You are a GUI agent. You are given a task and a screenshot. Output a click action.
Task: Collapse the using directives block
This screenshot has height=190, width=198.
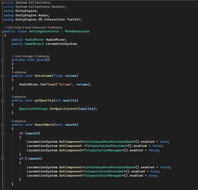point(2,3)
